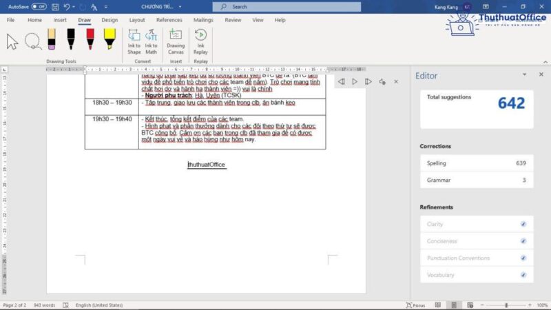Start Ink Replay

[200, 41]
